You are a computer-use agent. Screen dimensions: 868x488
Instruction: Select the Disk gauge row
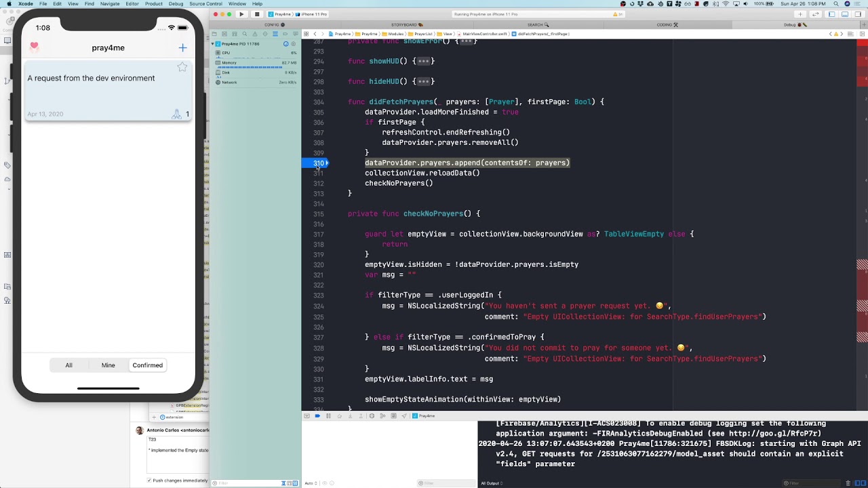pos(256,73)
